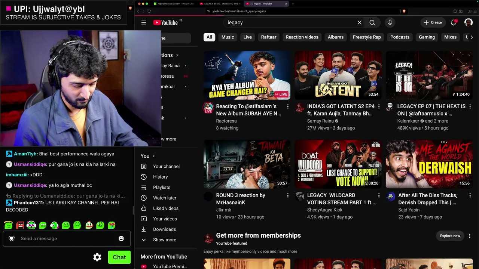
Task: Click the Create button
Action: [x=433, y=22]
